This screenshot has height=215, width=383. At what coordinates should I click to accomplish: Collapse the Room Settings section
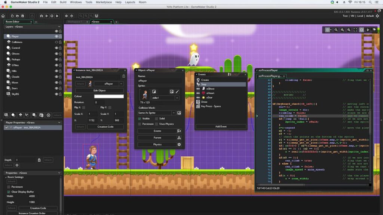pos(6,177)
